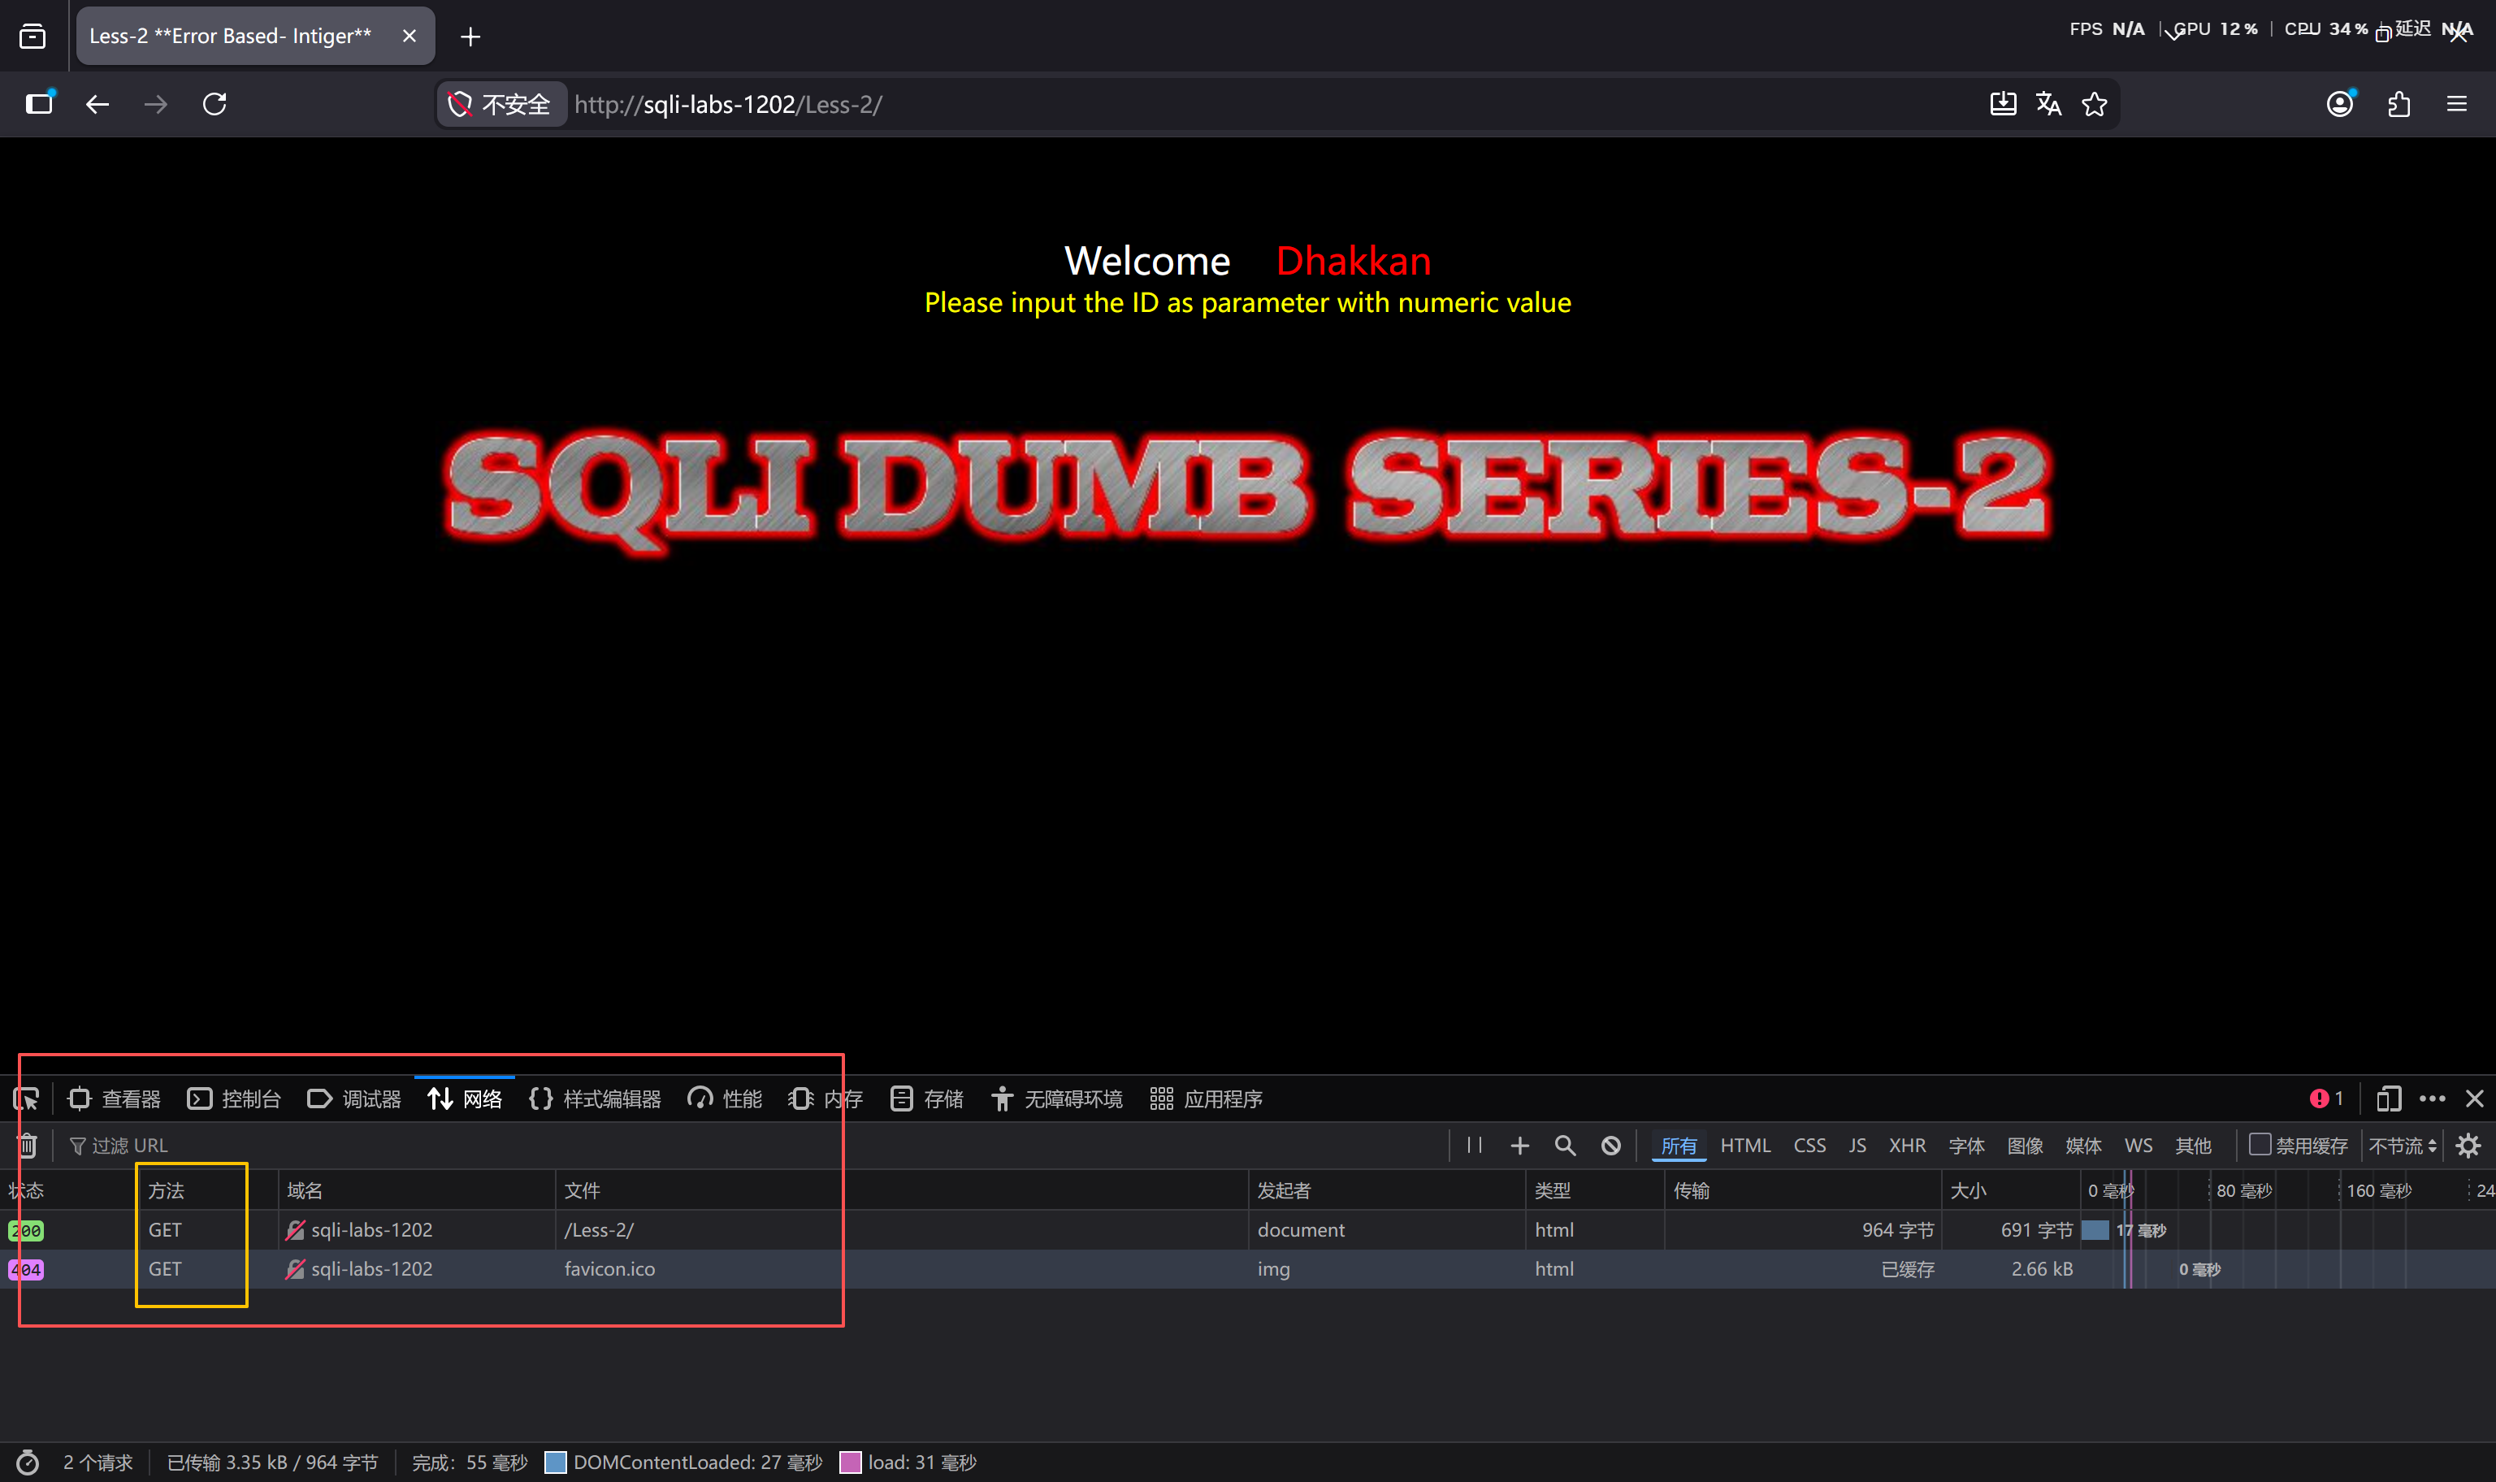
Task: Clear network log with trash icon
Action: [27, 1146]
